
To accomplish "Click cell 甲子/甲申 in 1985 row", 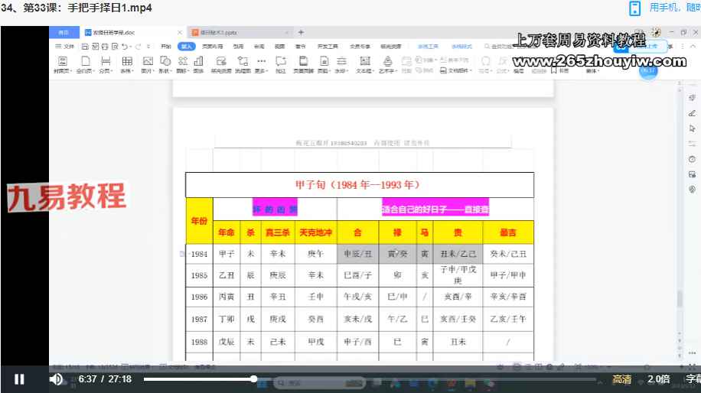I will pyautogui.click(x=508, y=275).
